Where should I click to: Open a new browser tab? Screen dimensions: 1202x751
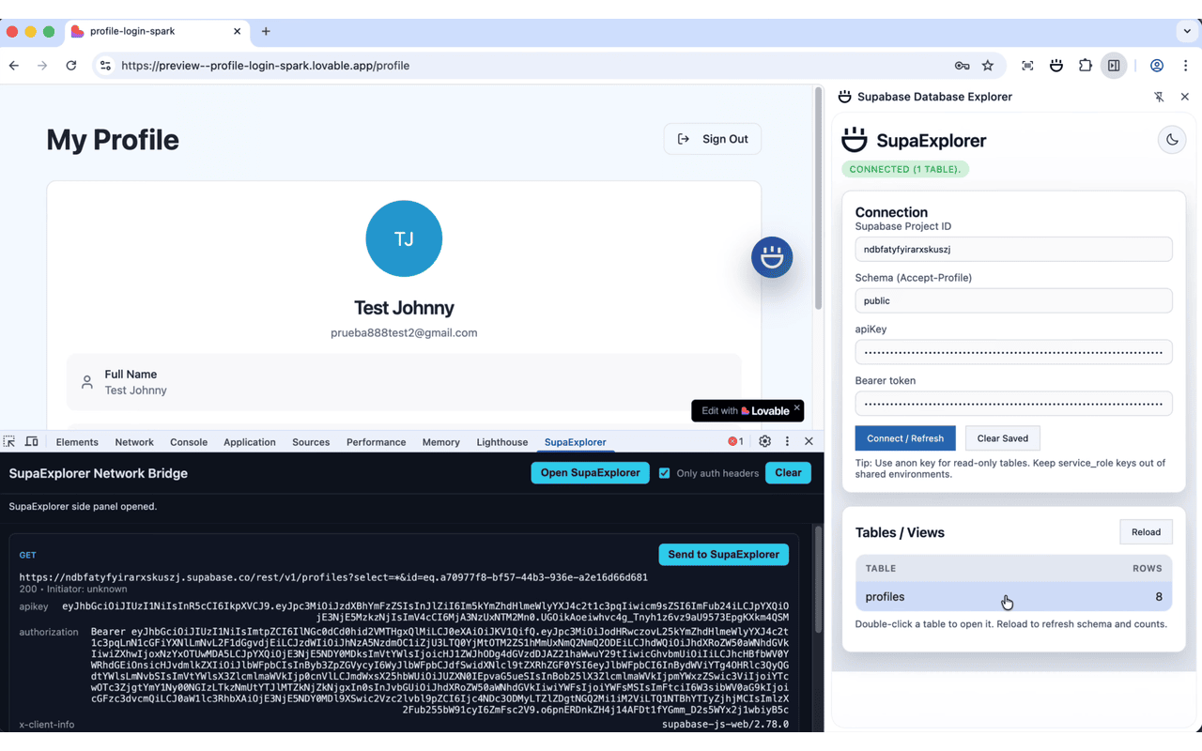266,31
